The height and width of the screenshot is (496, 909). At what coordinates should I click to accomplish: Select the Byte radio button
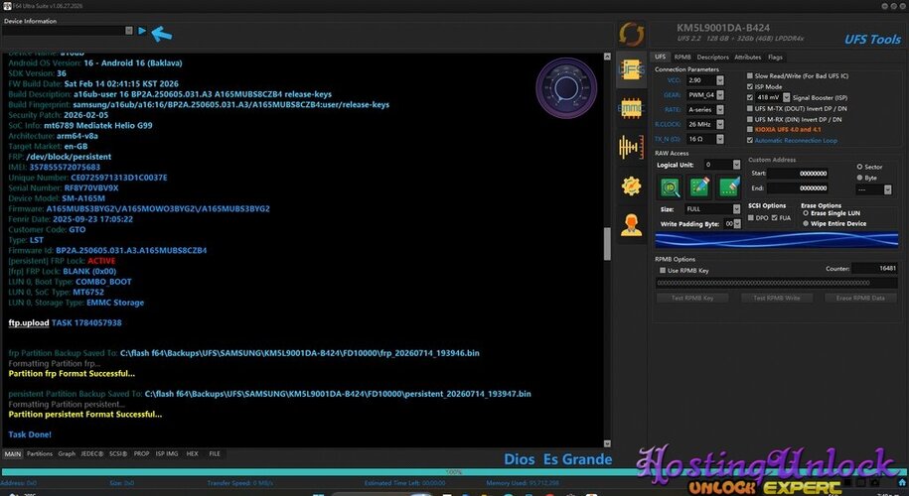click(859, 178)
